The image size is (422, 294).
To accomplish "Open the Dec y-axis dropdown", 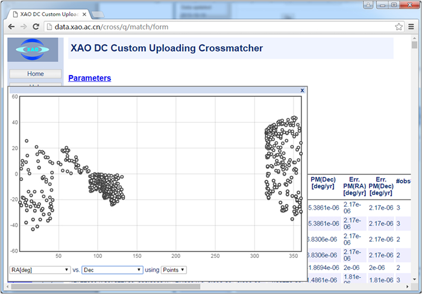I will click(112, 271).
